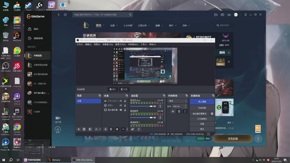Delete the selected source with the trash icon

(111, 129)
